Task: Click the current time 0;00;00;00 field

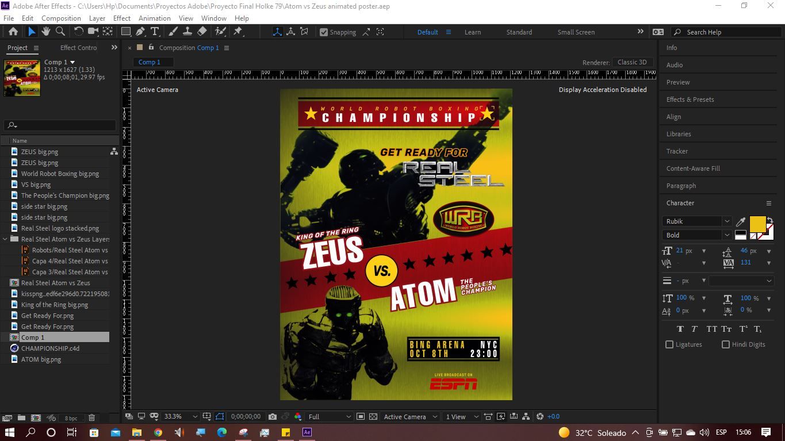Action: pyautogui.click(x=246, y=417)
